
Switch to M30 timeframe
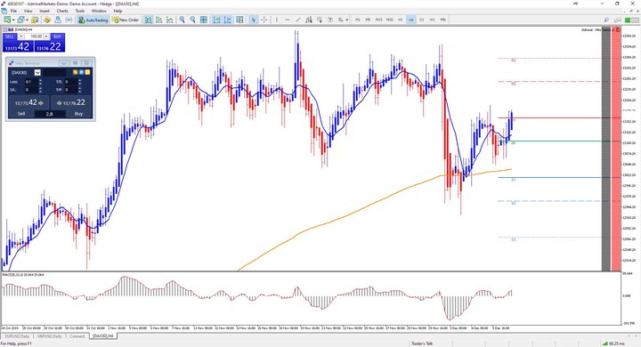click(390, 20)
